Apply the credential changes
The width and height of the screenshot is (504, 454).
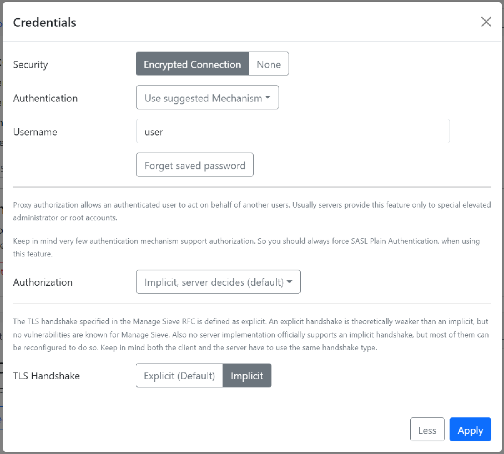(470, 430)
